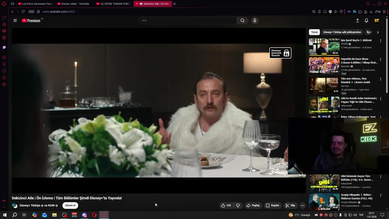Focus the Ara search field
Image resolution: width=389 pixels, height=219 pixels.
(x=188, y=20)
